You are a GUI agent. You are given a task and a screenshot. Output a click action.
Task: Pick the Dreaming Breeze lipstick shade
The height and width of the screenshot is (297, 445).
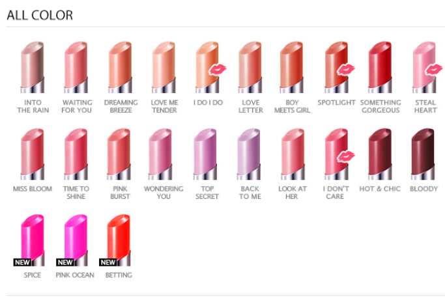tap(120, 67)
